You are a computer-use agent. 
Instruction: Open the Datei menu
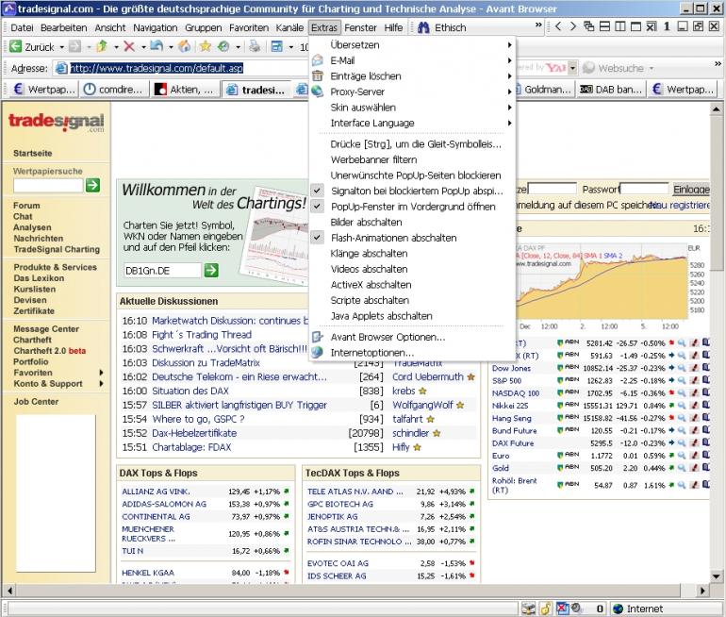(22, 27)
